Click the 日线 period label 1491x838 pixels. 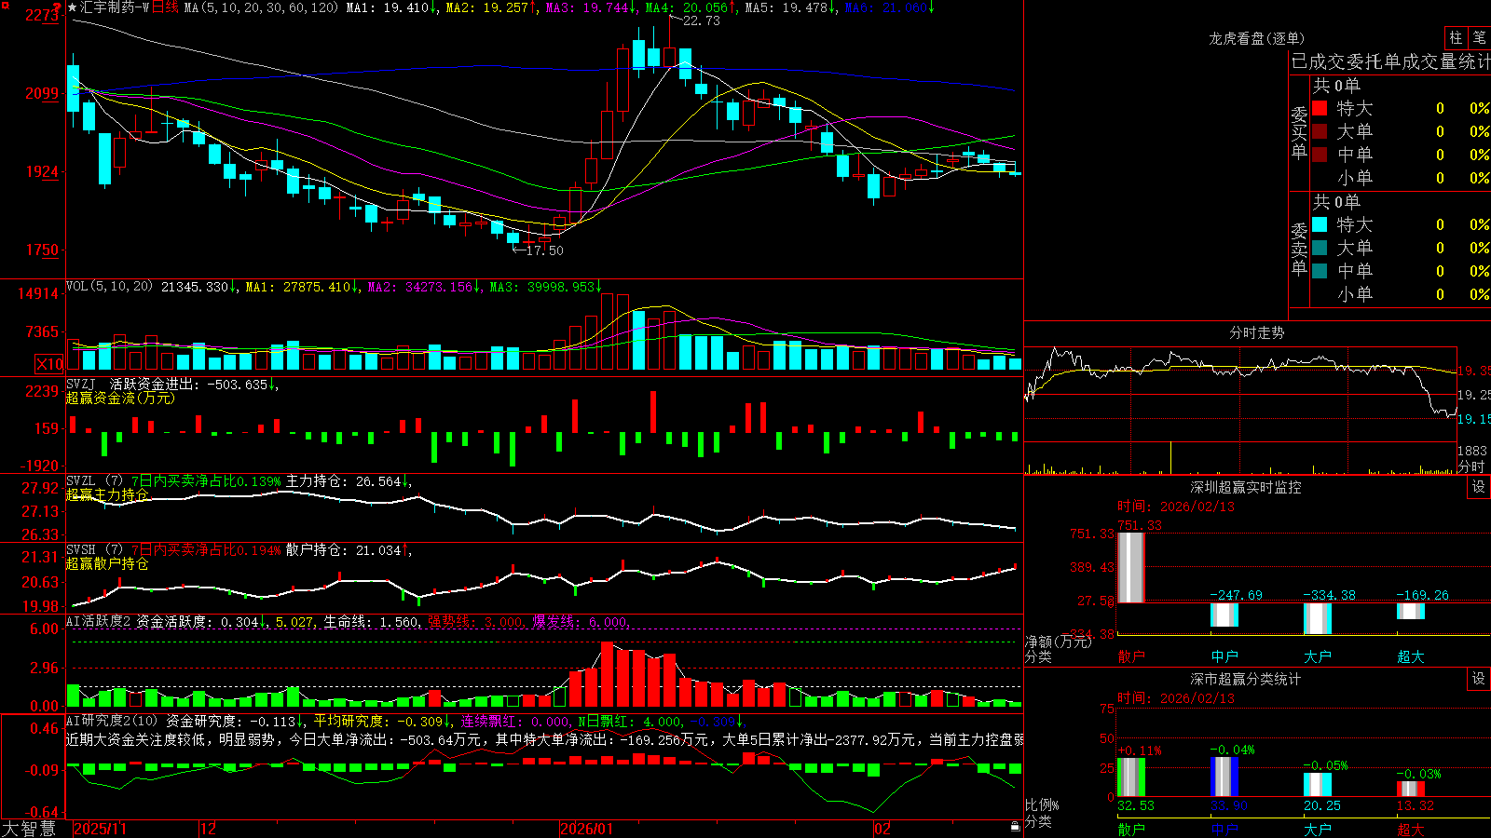(x=165, y=7)
